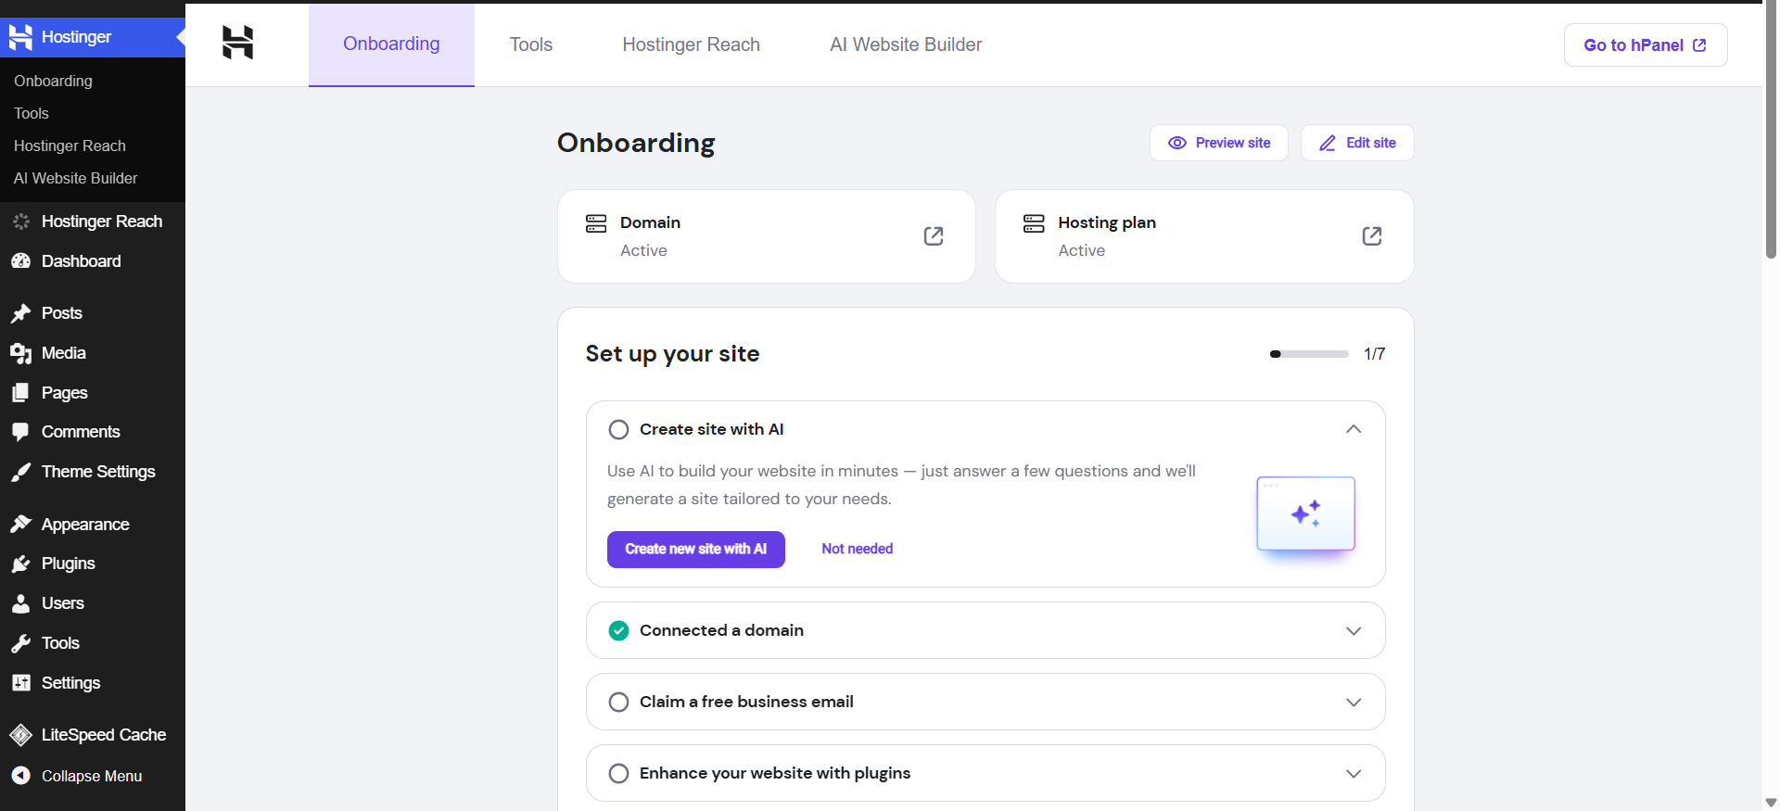Screen dimensions: 1780x811
Task: Click Go to hPanel button
Action: (1646, 45)
